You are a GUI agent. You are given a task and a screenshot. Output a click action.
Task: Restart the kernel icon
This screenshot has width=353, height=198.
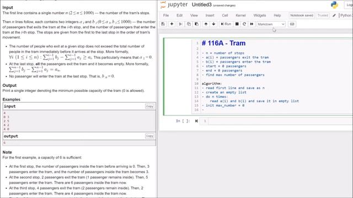[x=244, y=24]
